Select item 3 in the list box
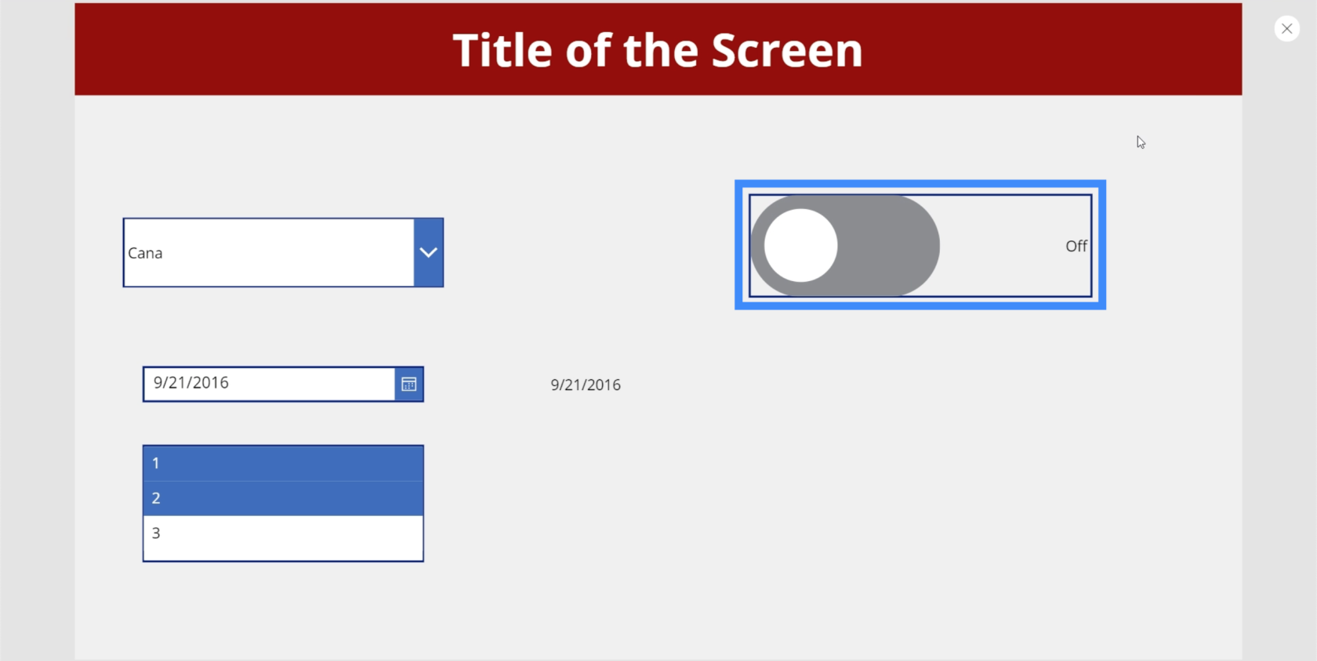 pyautogui.click(x=283, y=533)
